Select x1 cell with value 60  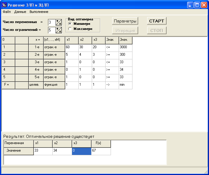[72, 48]
